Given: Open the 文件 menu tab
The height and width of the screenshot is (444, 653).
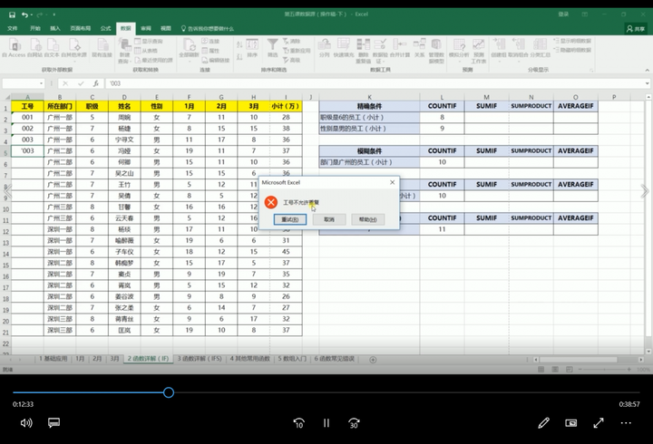Looking at the screenshot, I should point(13,28).
